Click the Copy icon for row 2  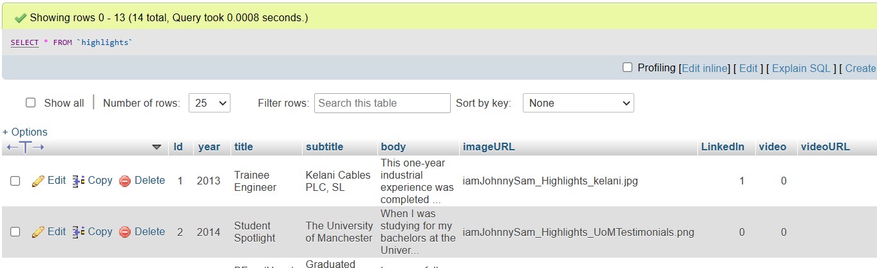point(79,232)
